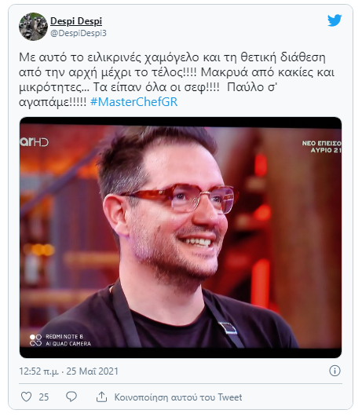Click the share upload arrow icon
Screen dimensions: 362x417
(x=101, y=397)
